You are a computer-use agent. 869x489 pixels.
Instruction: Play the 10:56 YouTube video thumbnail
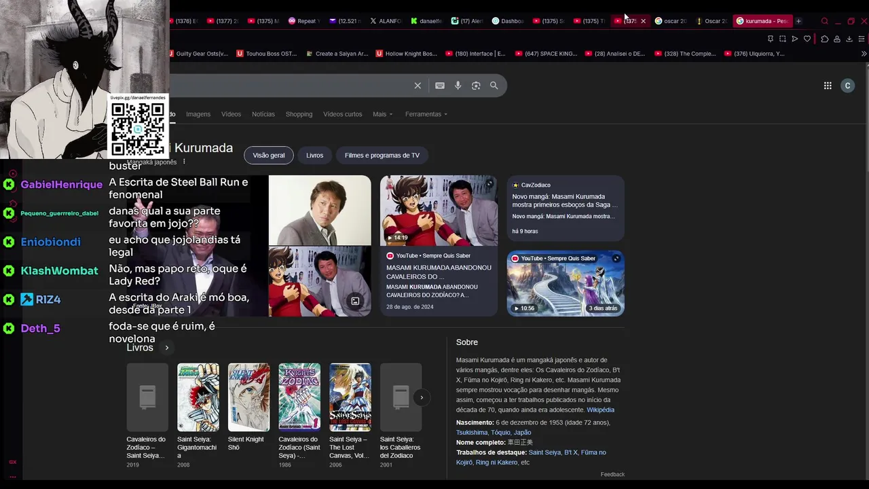566,283
